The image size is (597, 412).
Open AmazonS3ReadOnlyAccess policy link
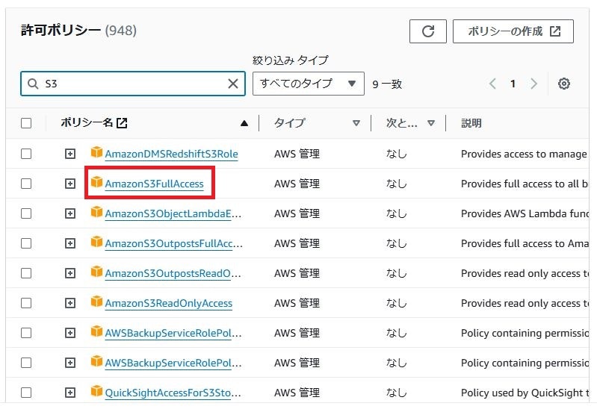[169, 303]
